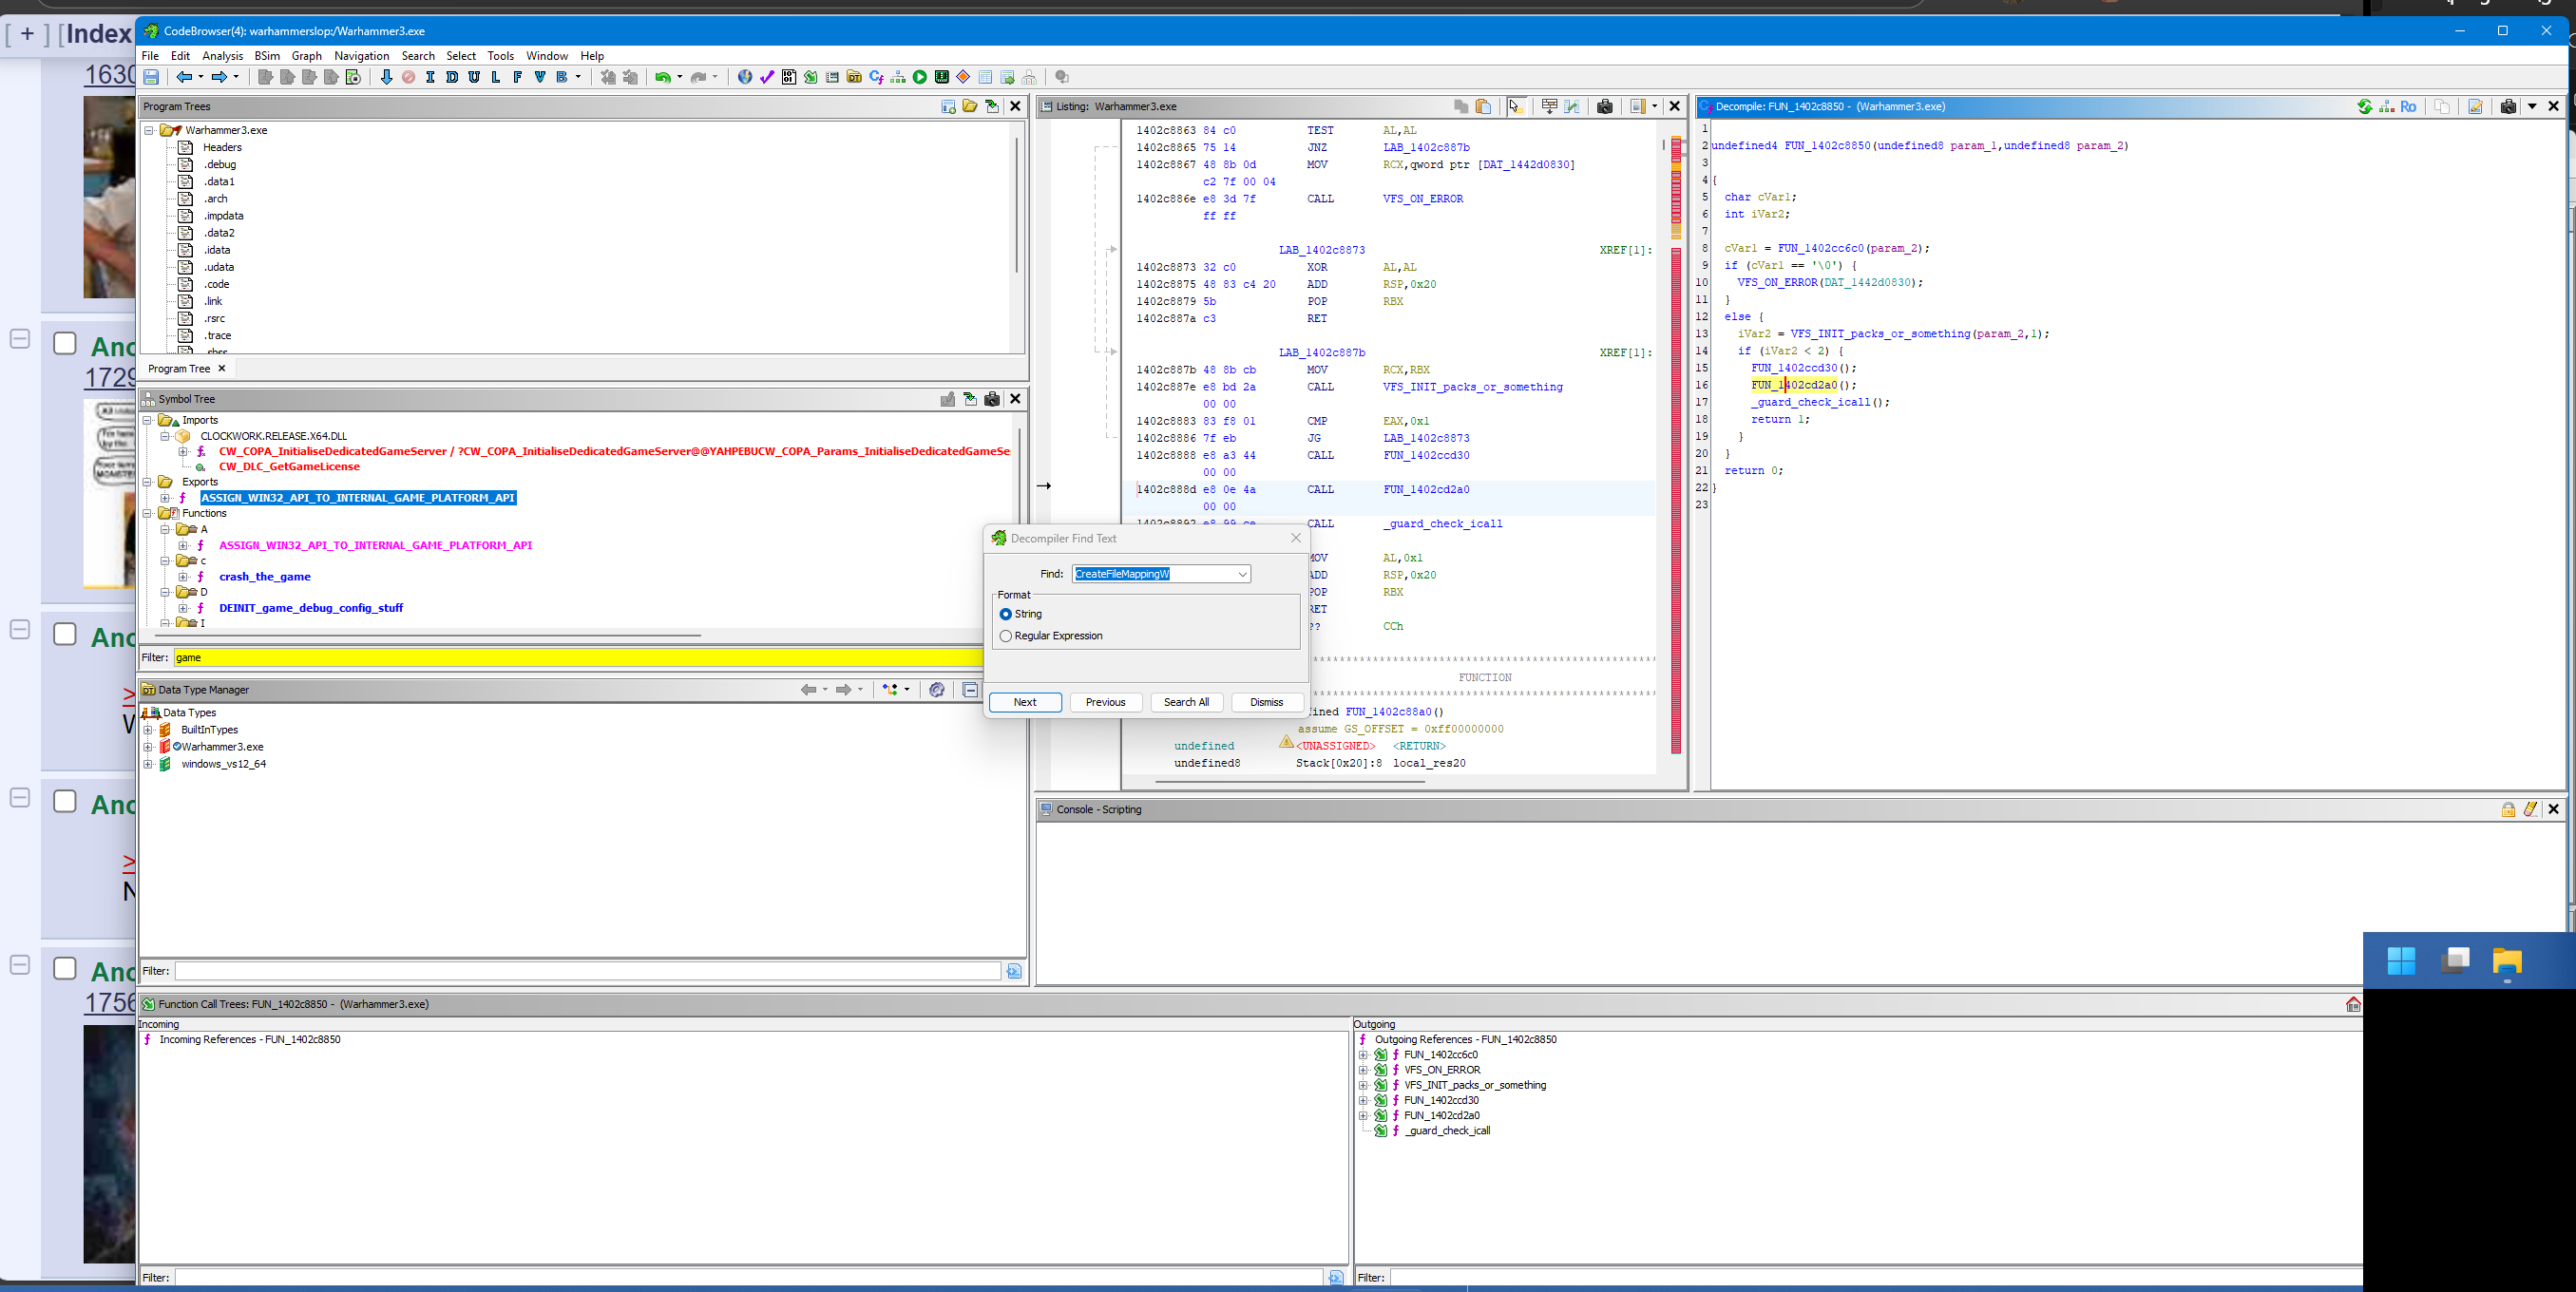Click the Function Call Trees home icon
Screen dimensions: 2576x1292
point(2352,1004)
